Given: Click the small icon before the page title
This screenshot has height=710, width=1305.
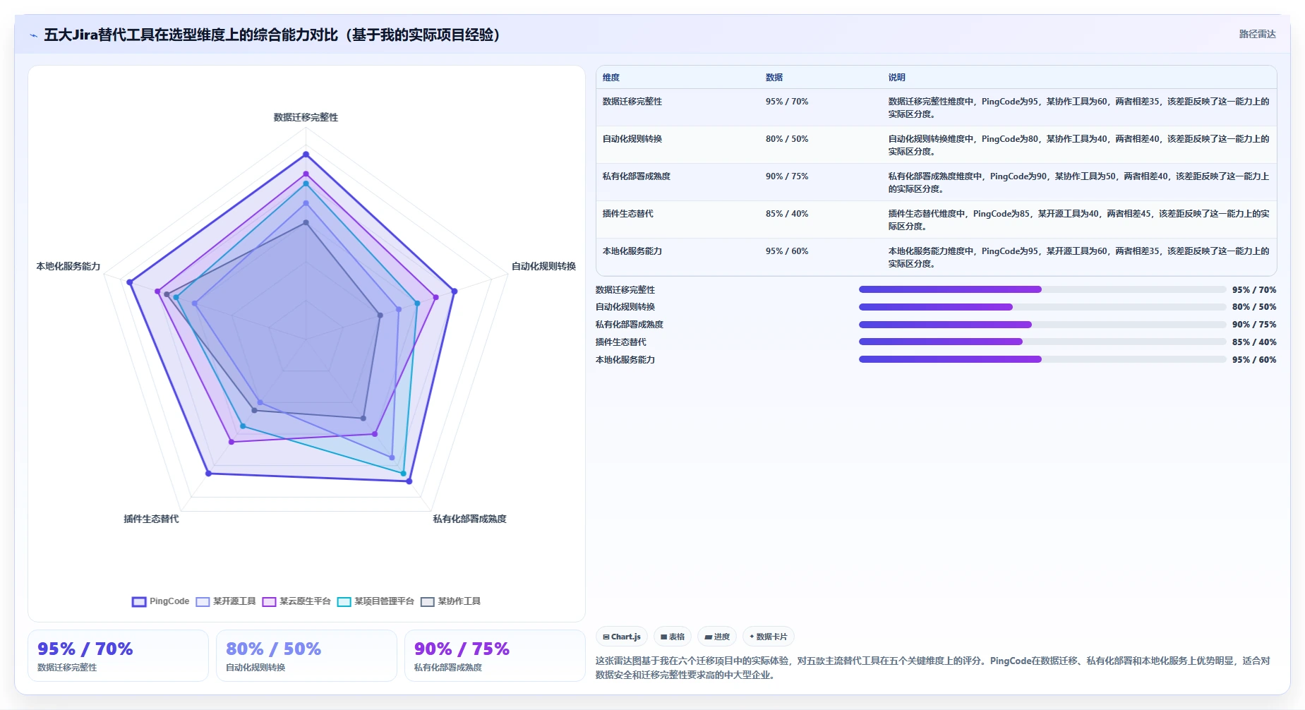Looking at the screenshot, I should click(x=33, y=35).
